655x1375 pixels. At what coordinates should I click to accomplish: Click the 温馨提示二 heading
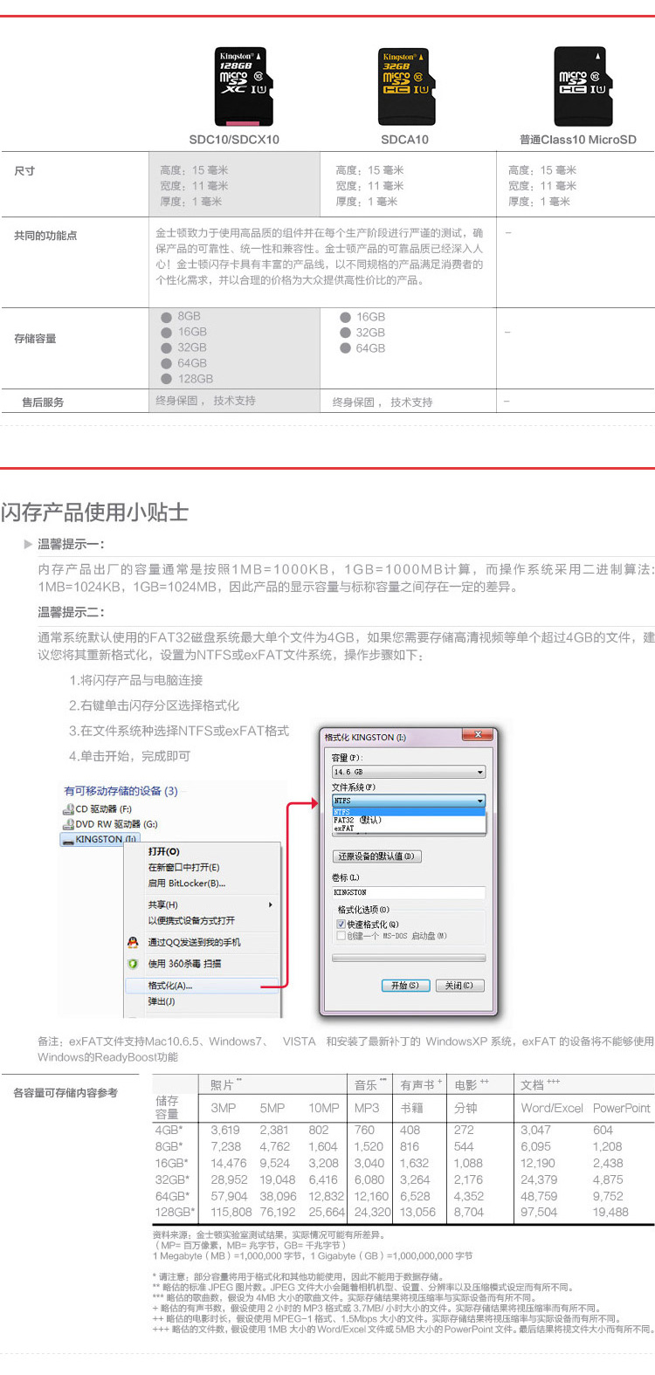pos(71,612)
